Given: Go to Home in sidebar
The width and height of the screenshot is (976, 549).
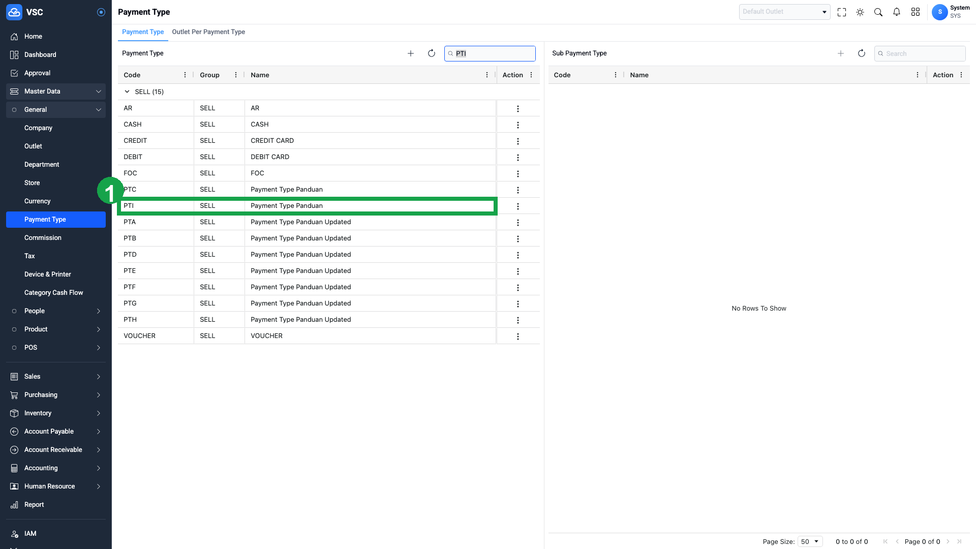Looking at the screenshot, I should [56, 37].
